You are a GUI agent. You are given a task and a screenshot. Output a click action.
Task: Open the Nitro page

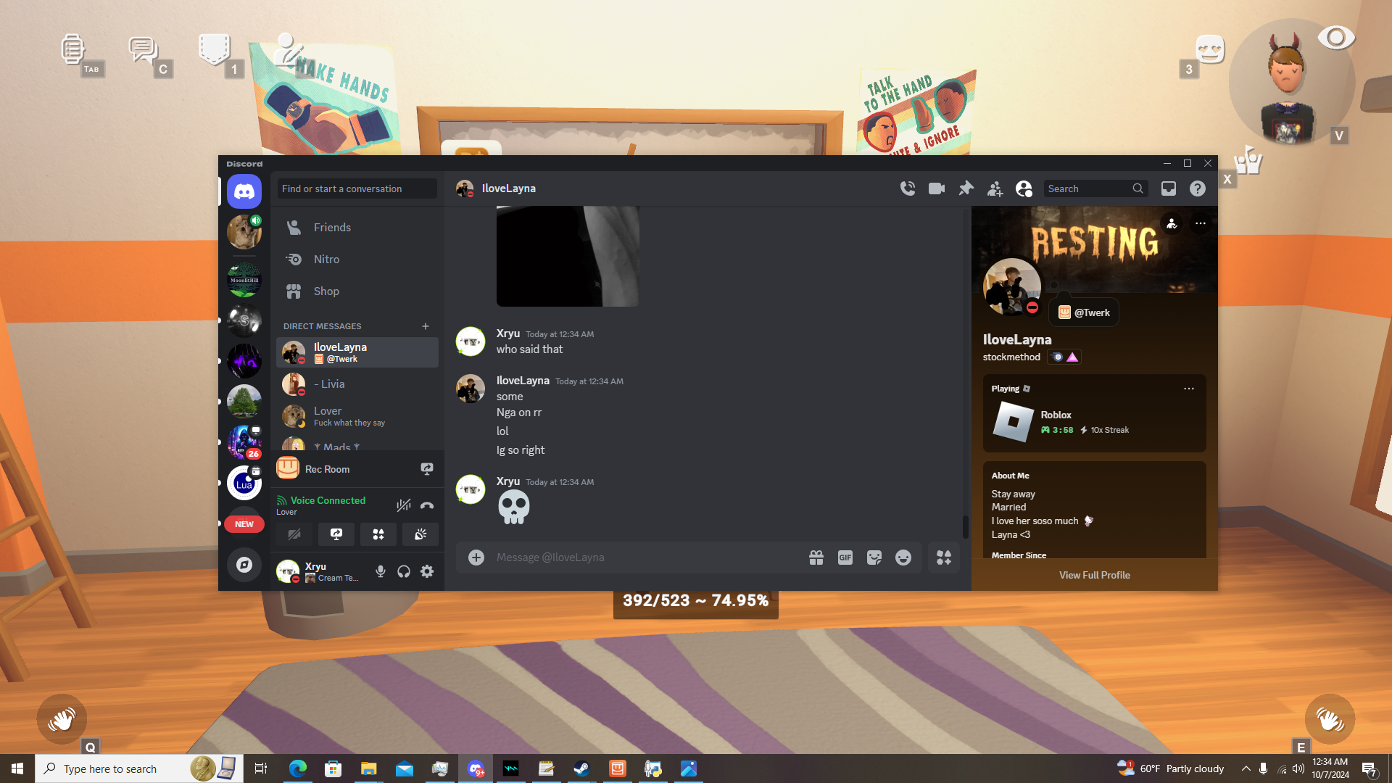coord(326,260)
